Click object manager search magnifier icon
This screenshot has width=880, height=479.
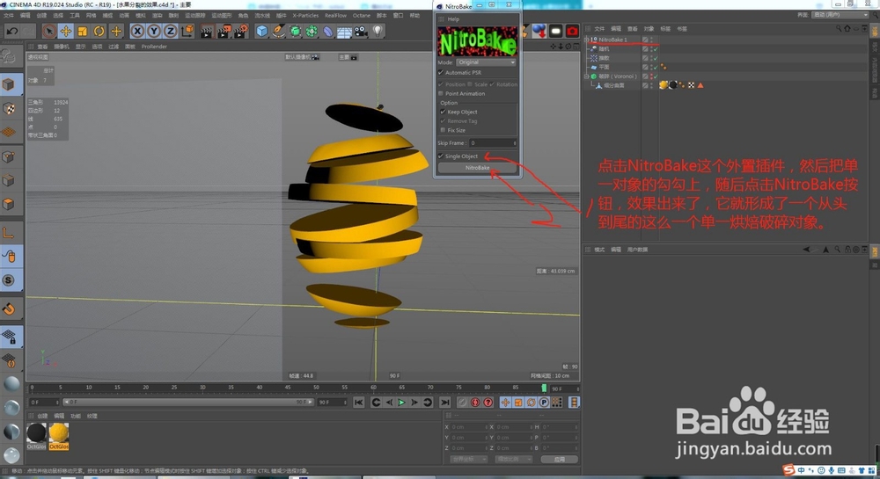(839, 28)
